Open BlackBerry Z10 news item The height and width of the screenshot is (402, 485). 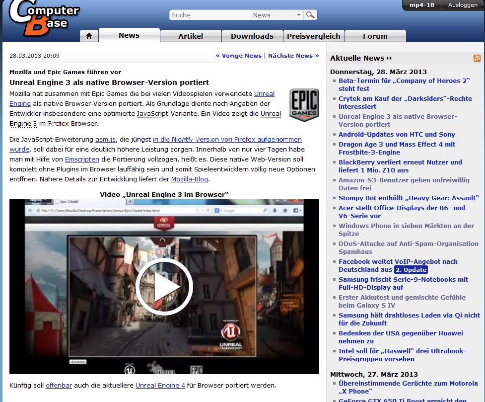point(400,166)
